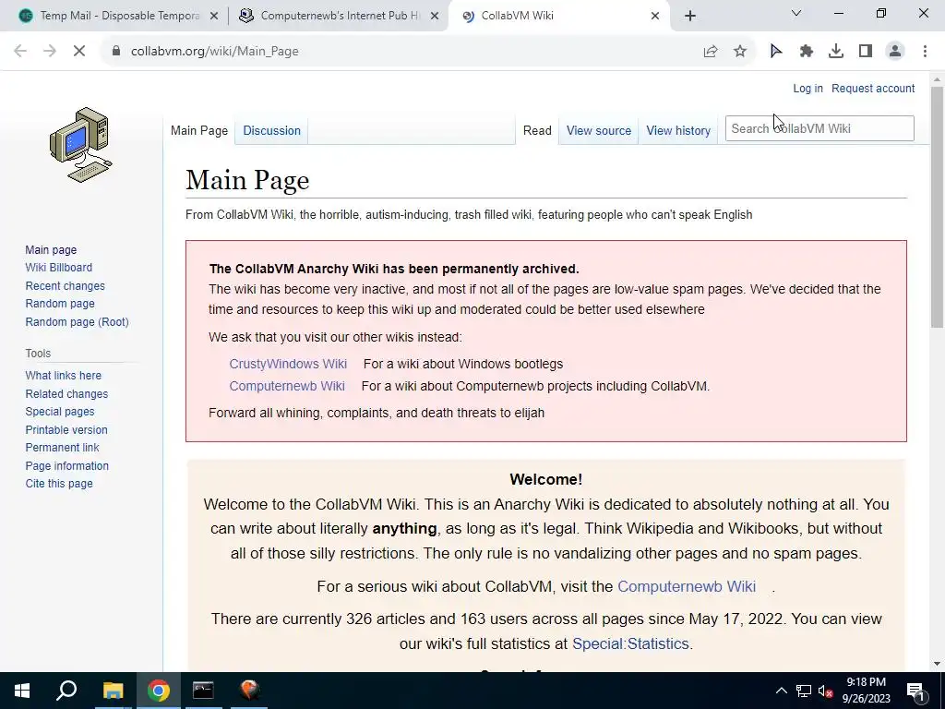This screenshot has height=709, width=945.
Task: Open the Discussion tab of the wiki page
Action: click(272, 131)
